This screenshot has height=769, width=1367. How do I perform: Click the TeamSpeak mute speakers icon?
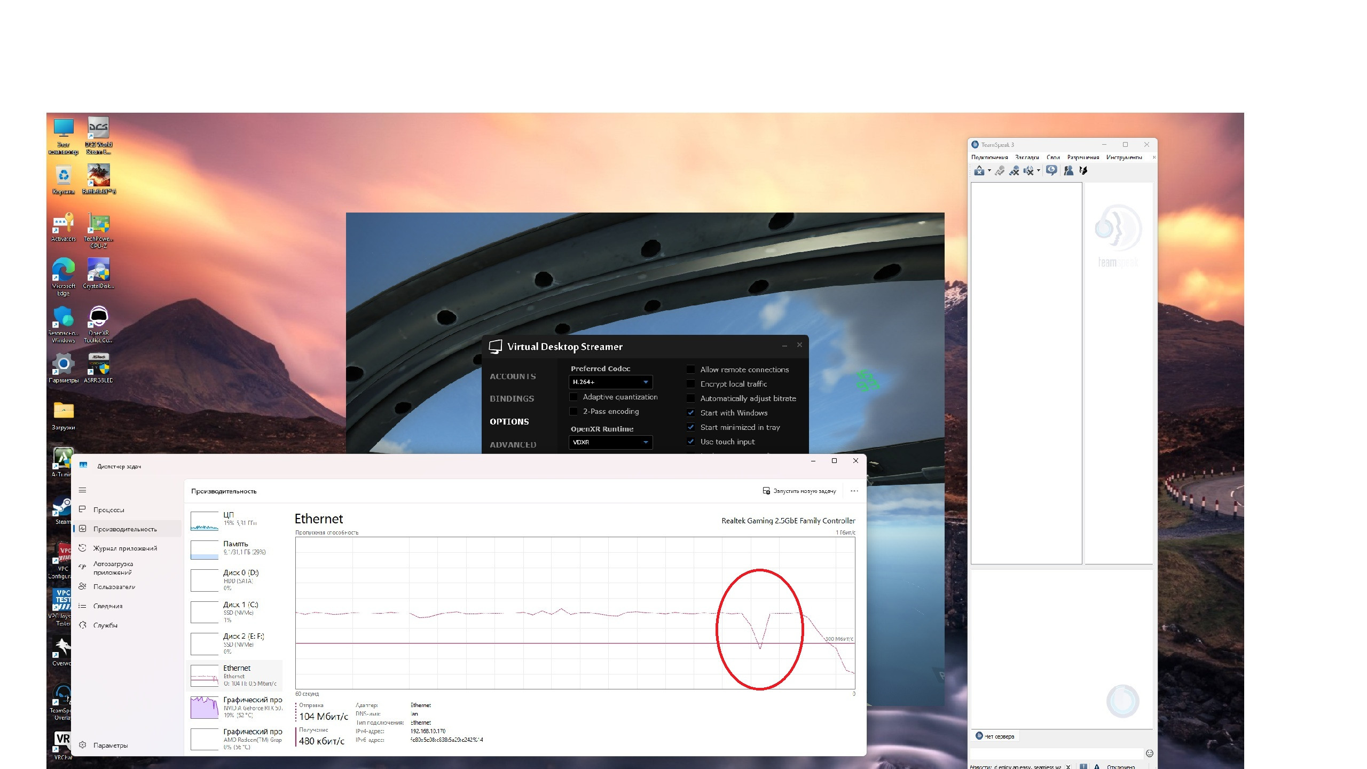(1028, 170)
